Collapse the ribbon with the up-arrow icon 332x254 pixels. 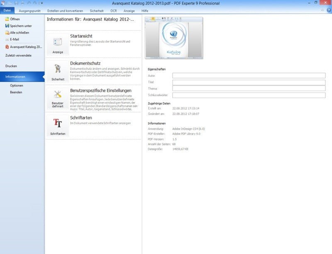pos(322,10)
